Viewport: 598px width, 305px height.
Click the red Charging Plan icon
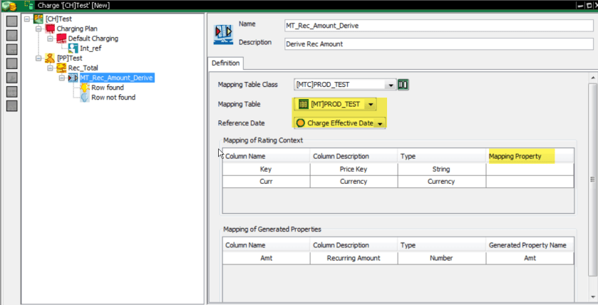tap(50, 29)
